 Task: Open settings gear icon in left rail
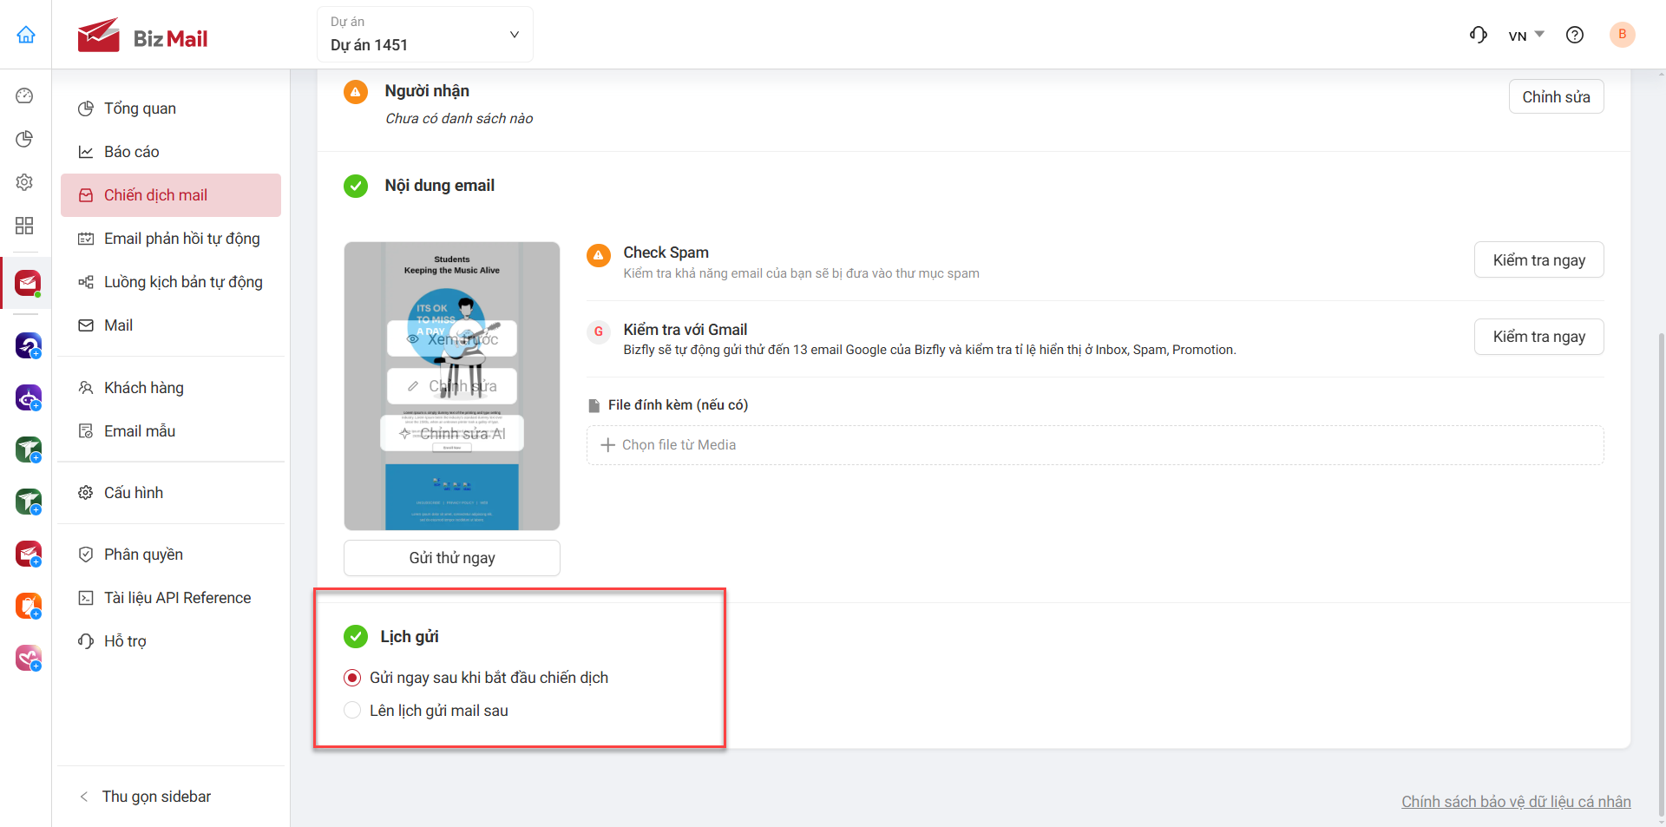[x=24, y=182]
